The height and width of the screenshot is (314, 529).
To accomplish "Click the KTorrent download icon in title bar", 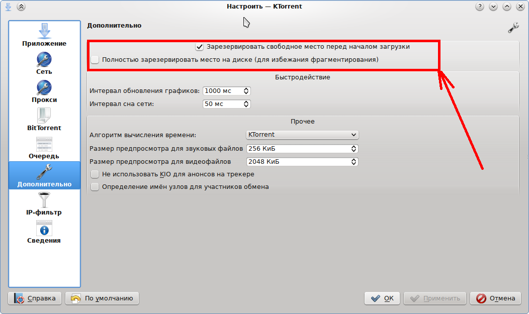I will coord(8,7).
